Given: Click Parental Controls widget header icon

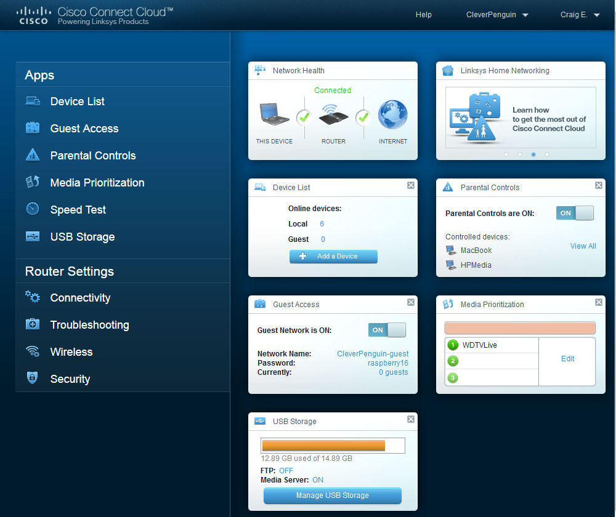Looking at the screenshot, I should pyautogui.click(x=448, y=187).
